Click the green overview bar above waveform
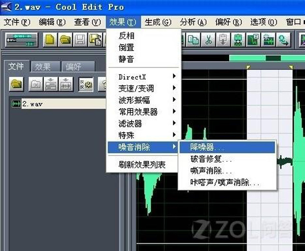The height and width of the screenshot is (251, 305). click(264, 58)
